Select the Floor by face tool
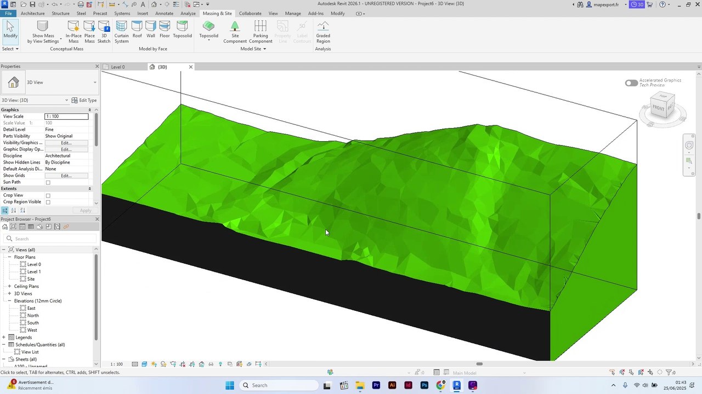Image resolution: width=702 pixels, height=394 pixels. pyautogui.click(x=165, y=30)
